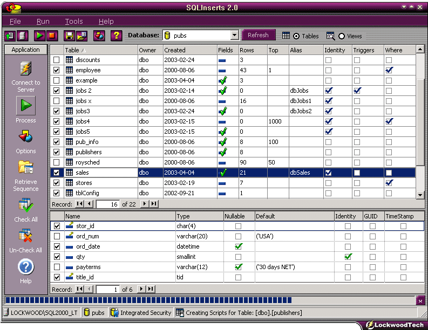Open the Help menu
This screenshot has height=330, width=428.
click(x=106, y=21)
